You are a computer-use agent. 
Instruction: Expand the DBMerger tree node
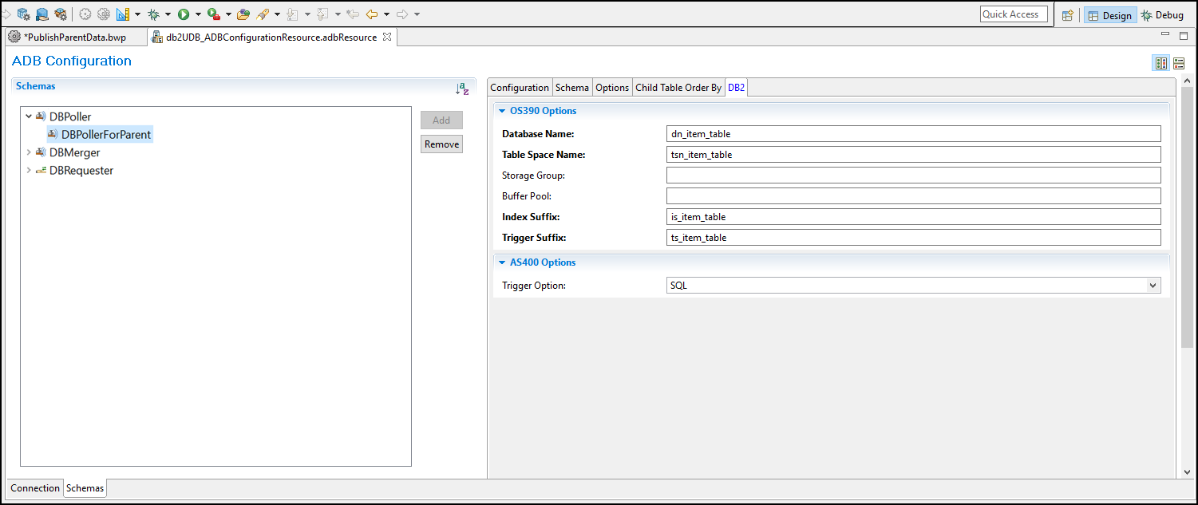[x=29, y=152]
